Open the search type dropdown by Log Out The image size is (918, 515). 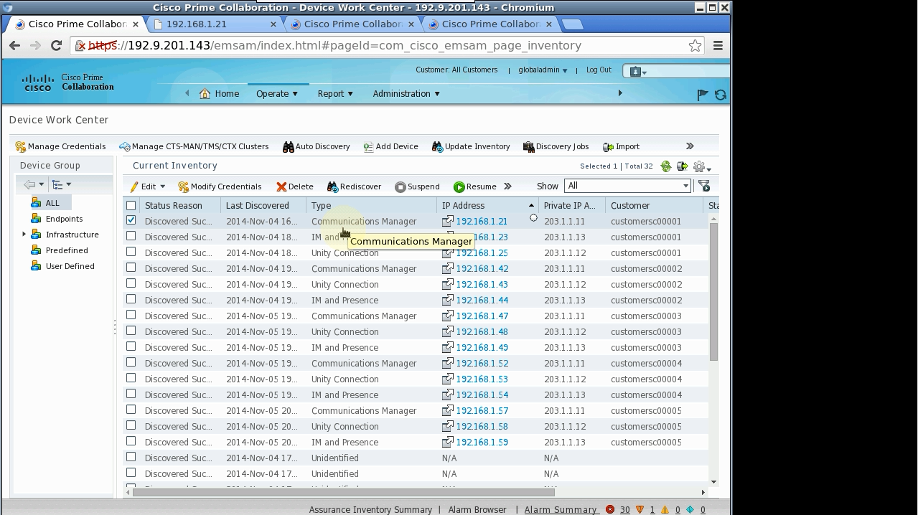[x=638, y=72]
